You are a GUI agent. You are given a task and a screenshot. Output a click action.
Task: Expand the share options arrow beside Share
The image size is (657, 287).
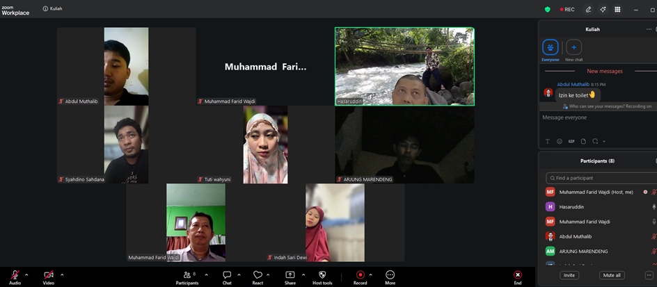(x=303, y=275)
